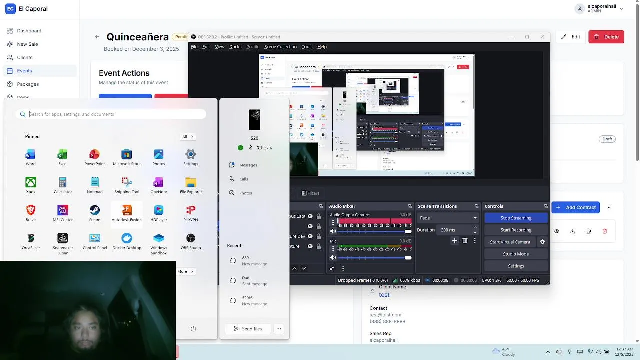Open MSI Center pinned app
640x360 pixels.
(63, 213)
